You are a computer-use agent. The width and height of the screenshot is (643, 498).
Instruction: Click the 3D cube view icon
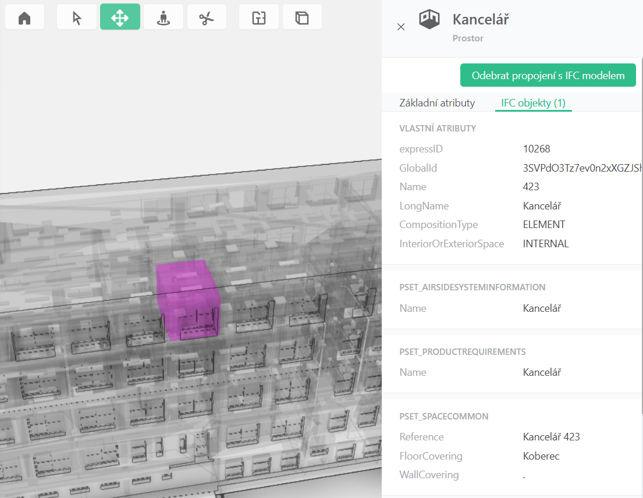(x=302, y=17)
